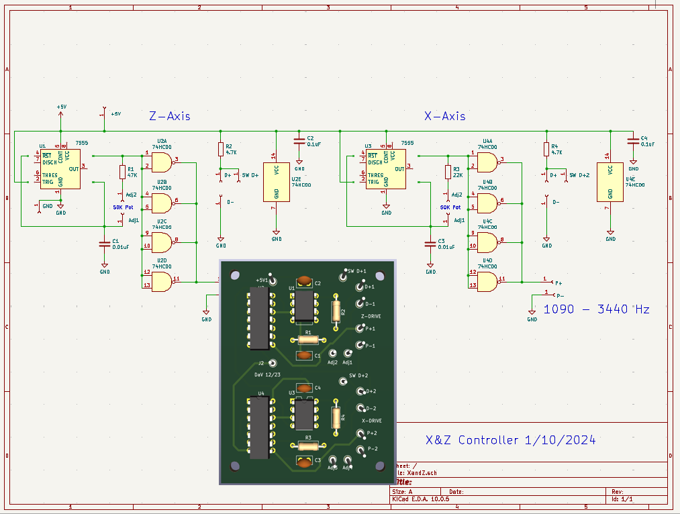The image size is (680, 514).
Task: Click the U4D 74HC00 NAND gate
Action: 487,282
